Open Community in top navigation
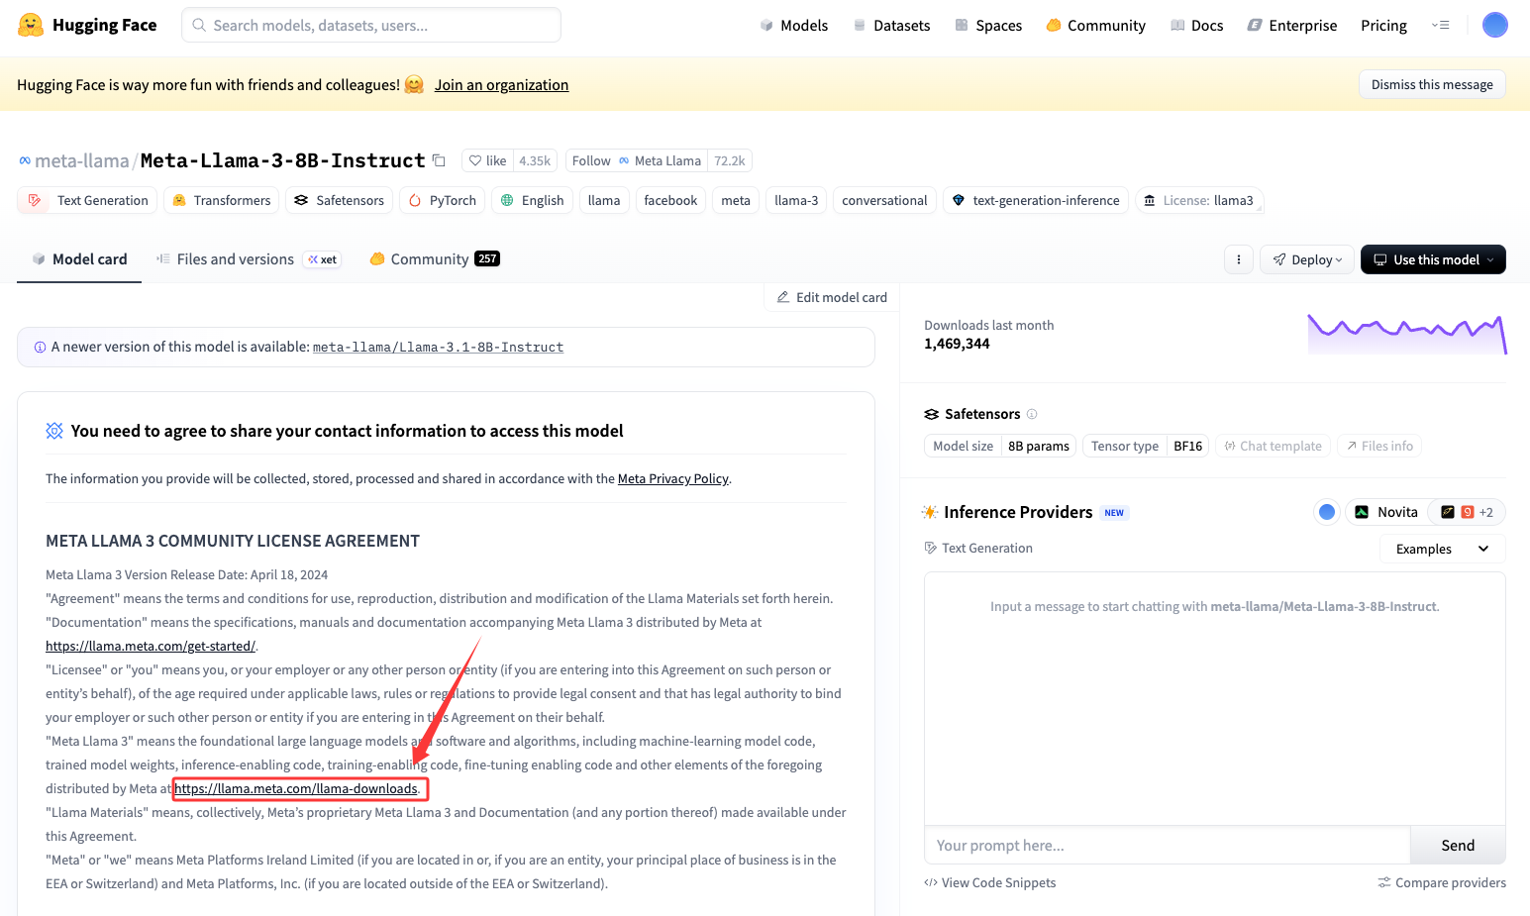This screenshot has height=916, width=1530. pos(1095,26)
